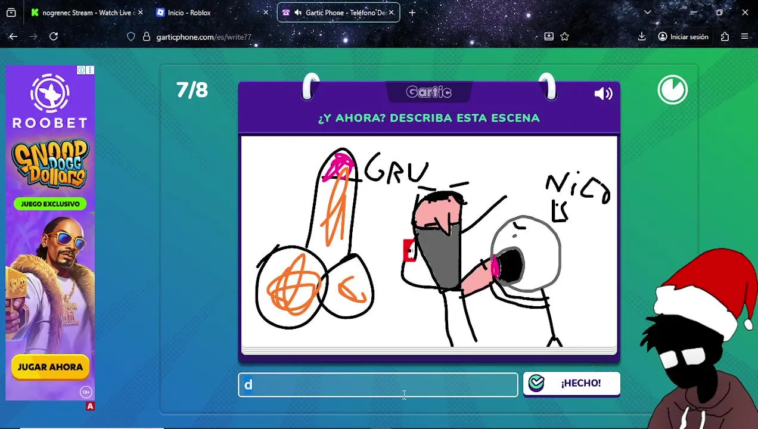758x429 pixels.
Task: Click the round timer icon
Action: [x=672, y=90]
